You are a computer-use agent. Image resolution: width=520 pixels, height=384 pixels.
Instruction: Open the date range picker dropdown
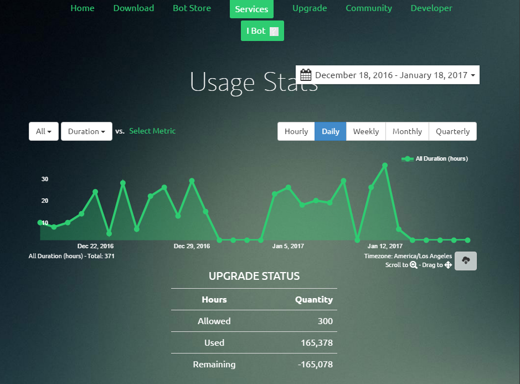click(x=387, y=75)
